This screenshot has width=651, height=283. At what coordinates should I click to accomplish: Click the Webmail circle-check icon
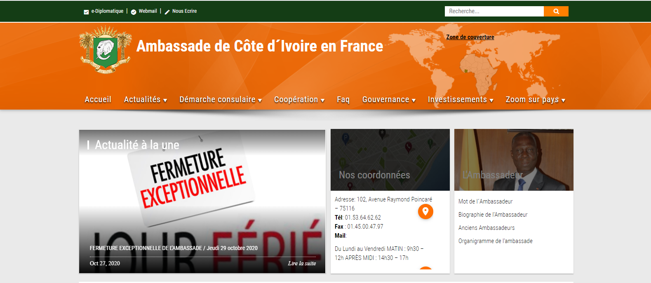point(134,12)
